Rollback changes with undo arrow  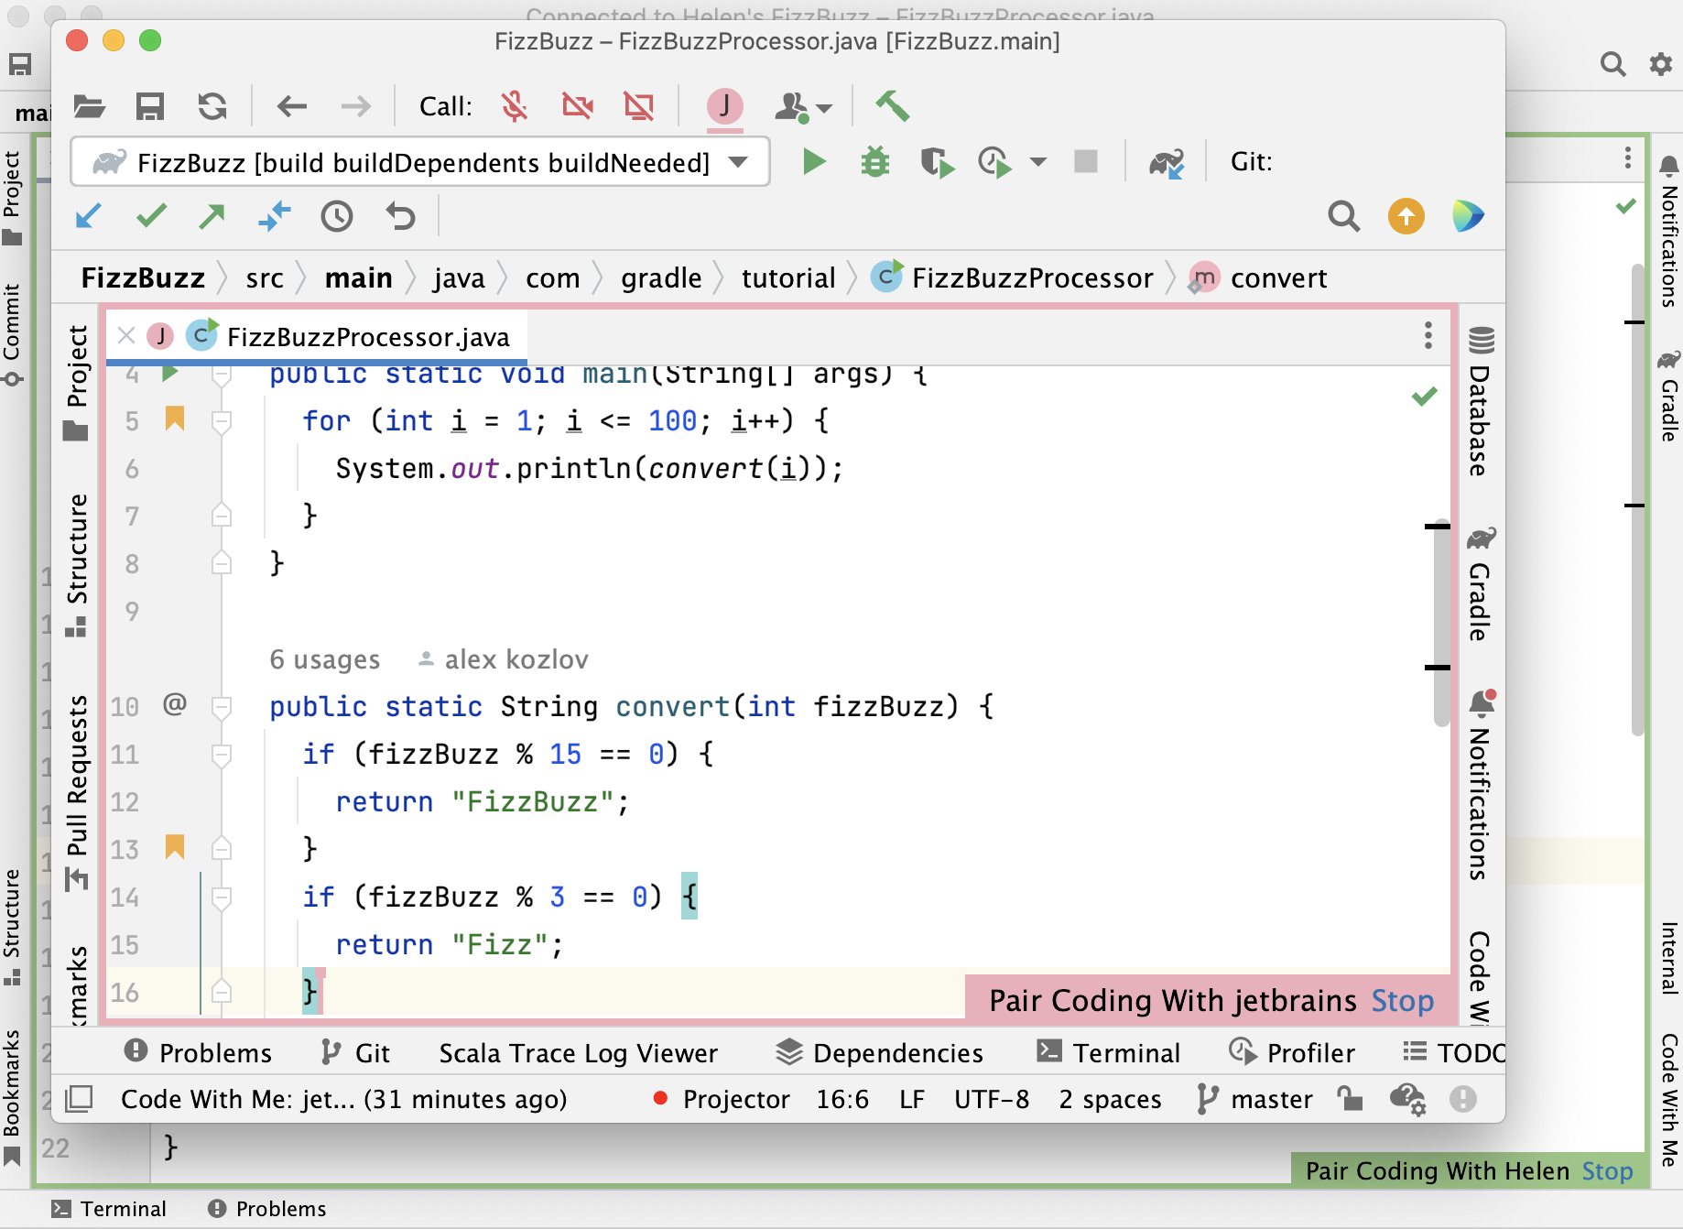click(x=400, y=216)
